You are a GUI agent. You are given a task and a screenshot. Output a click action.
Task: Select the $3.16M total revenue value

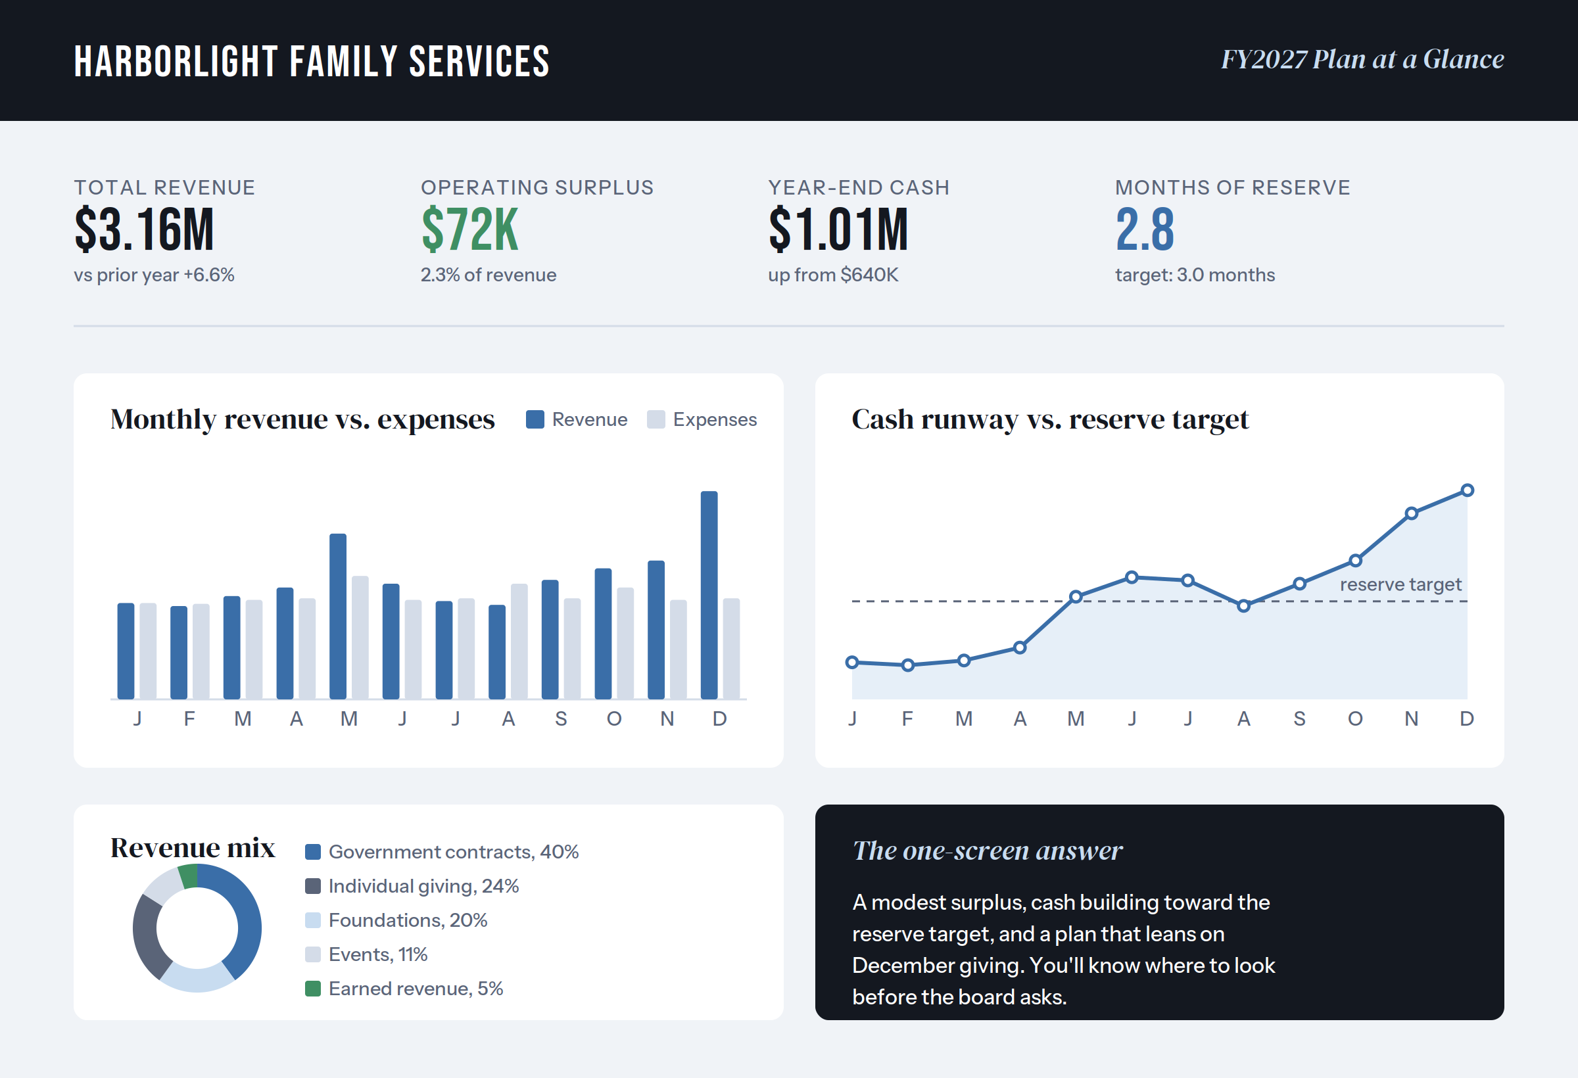click(x=144, y=229)
